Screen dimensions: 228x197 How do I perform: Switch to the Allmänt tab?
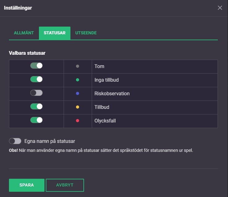pyautogui.click(x=24, y=33)
